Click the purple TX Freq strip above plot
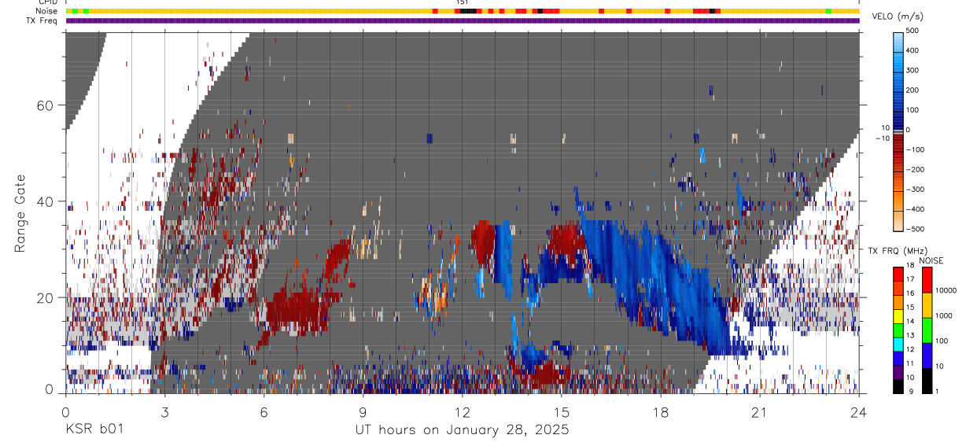The image size is (966, 446). (x=463, y=20)
